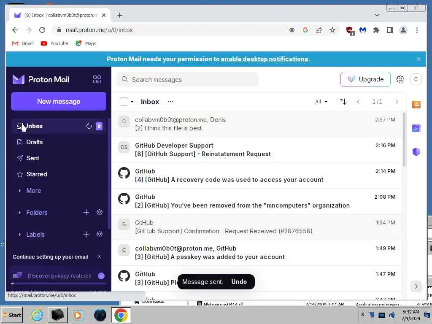
Task: Click the Search messages field
Action: 187,79
